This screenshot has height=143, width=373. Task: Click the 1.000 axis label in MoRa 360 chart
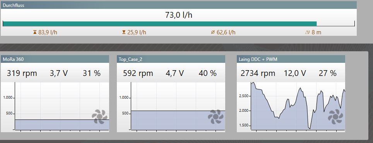(7, 98)
